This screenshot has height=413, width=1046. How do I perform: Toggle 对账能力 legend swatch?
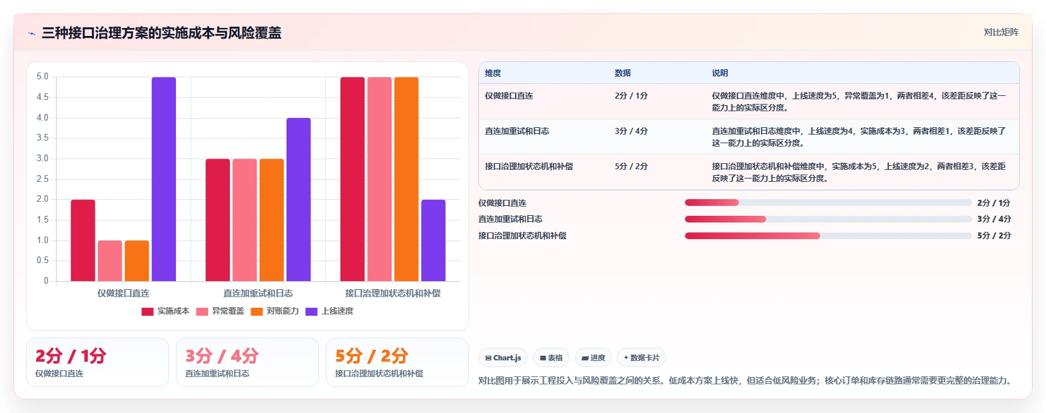pyautogui.click(x=257, y=312)
